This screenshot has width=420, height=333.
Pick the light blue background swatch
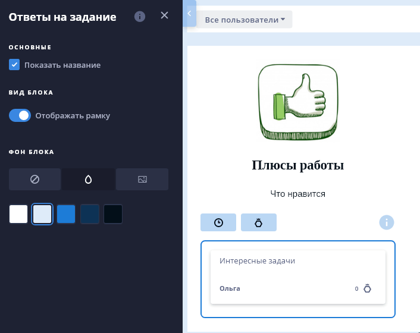42,214
